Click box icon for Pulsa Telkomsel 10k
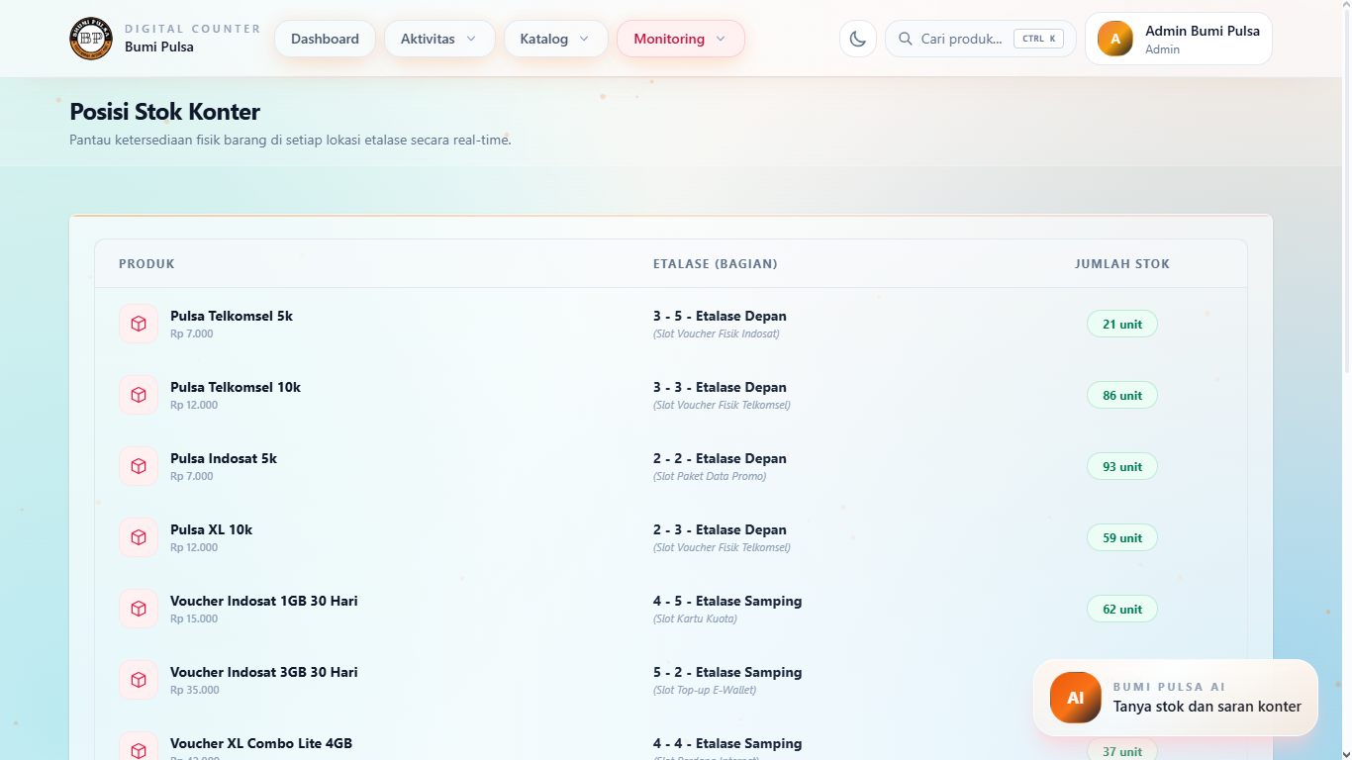Image resolution: width=1352 pixels, height=760 pixels. (139, 395)
